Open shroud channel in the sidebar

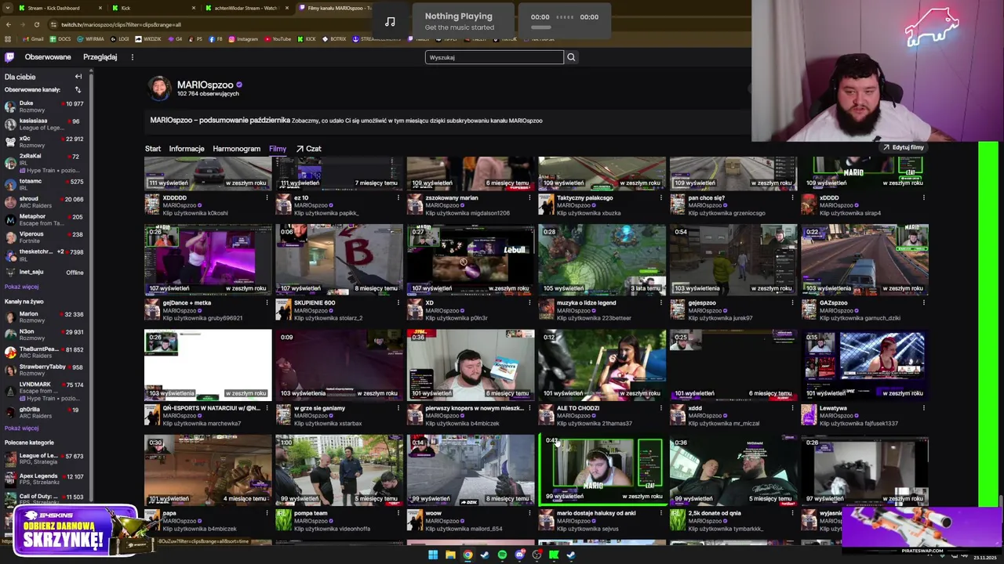(46, 202)
